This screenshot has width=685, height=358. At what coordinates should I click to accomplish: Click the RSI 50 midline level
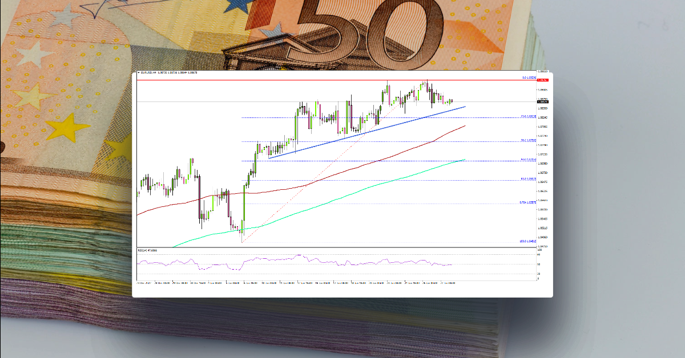click(x=342, y=265)
